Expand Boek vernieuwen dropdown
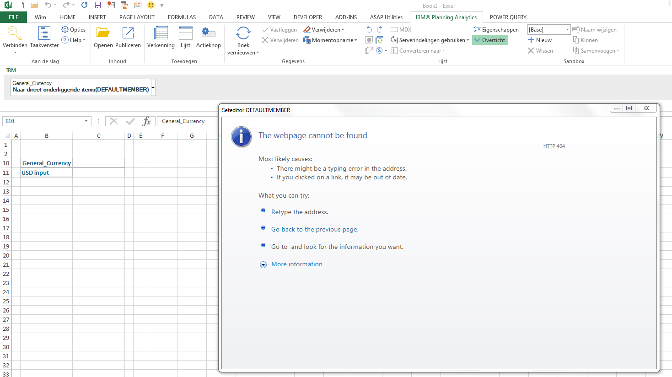Screen dimensions: 672x377 (258, 53)
